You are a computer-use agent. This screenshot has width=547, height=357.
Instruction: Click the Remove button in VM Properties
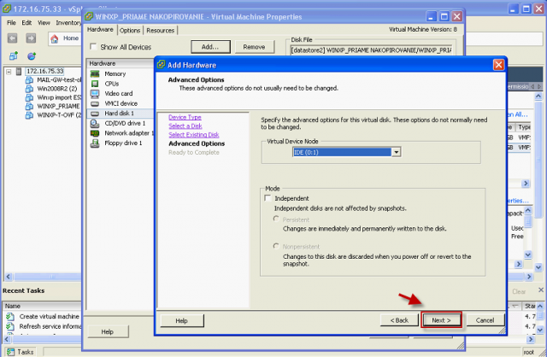255,47
